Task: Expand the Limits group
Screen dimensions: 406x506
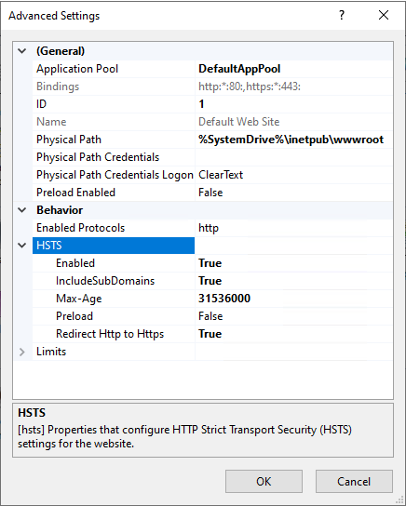Action: (x=22, y=352)
